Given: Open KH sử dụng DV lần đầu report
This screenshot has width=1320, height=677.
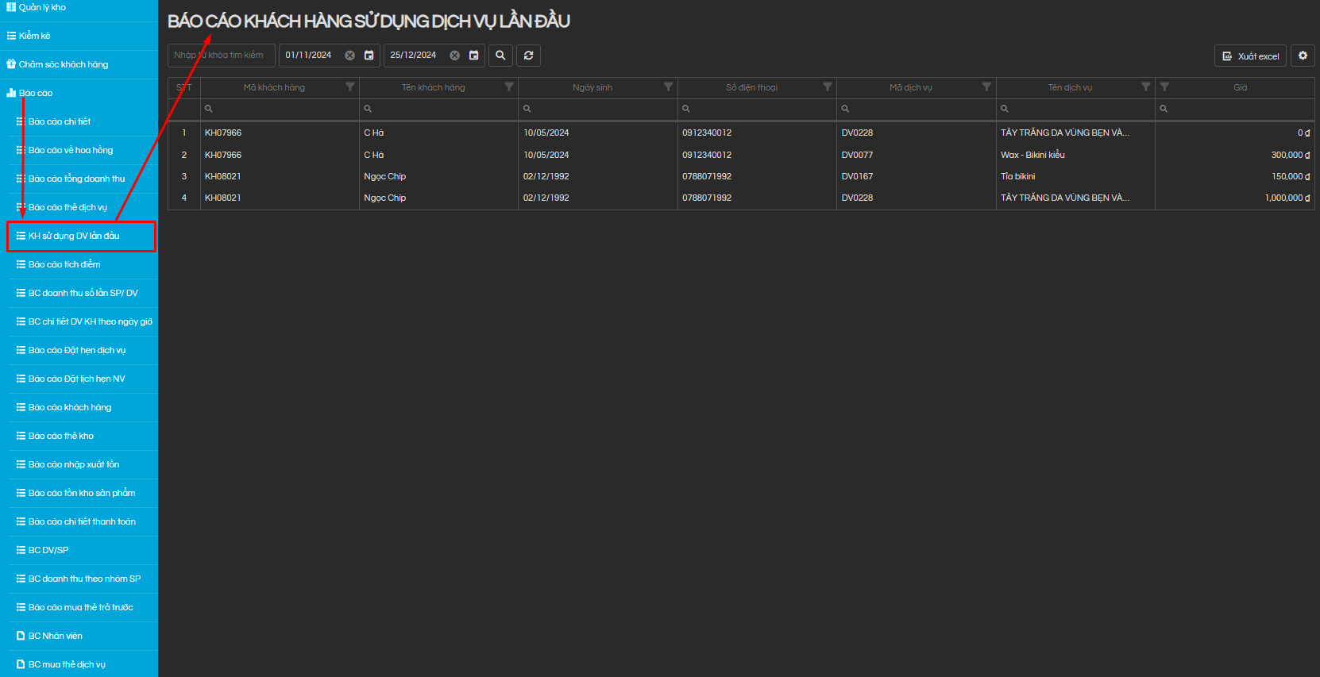Looking at the screenshot, I should tap(74, 236).
